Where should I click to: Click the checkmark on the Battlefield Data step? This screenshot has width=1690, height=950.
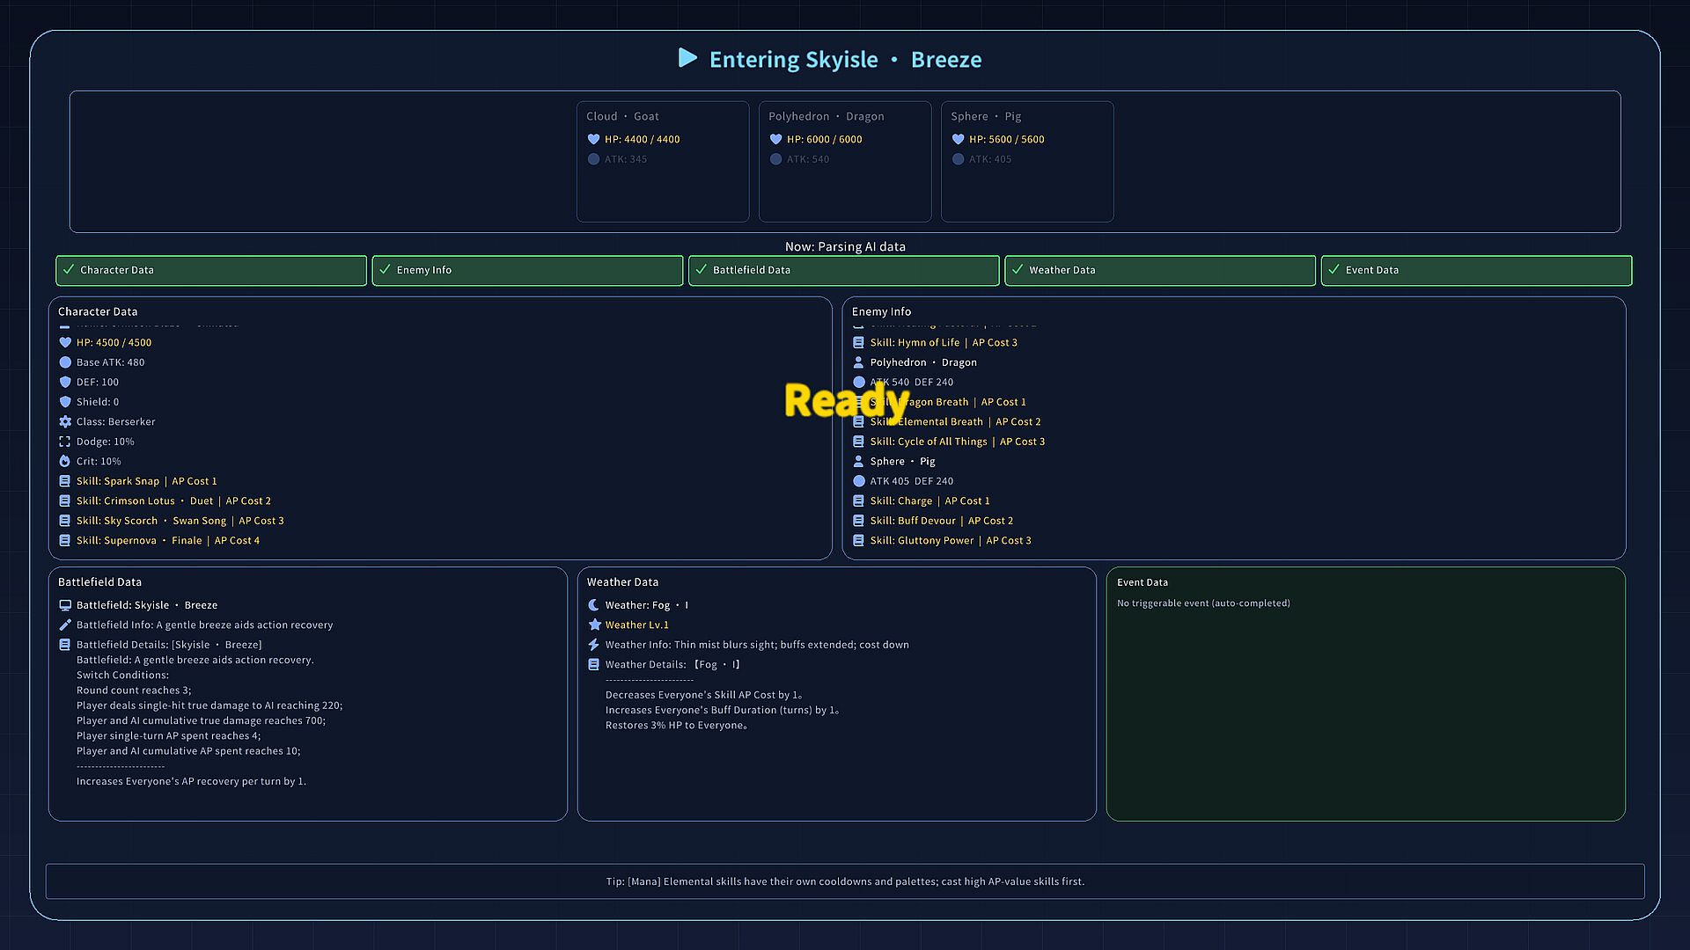pos(702,270)
